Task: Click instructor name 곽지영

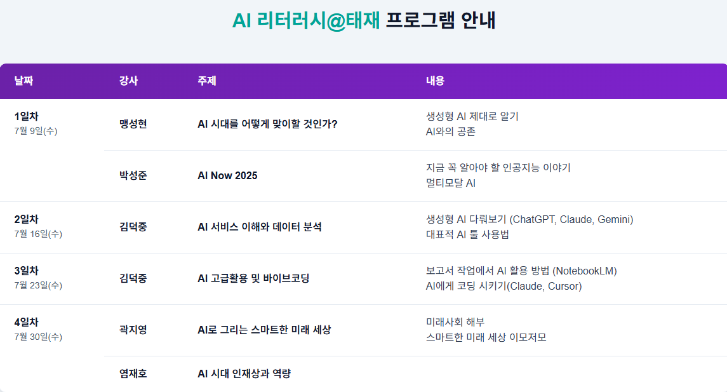Action: (133, 330)
